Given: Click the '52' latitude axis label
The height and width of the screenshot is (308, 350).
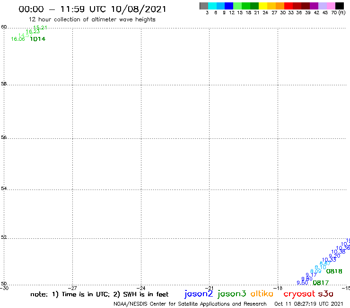Looking at the screenshot, I should point(4,237).
